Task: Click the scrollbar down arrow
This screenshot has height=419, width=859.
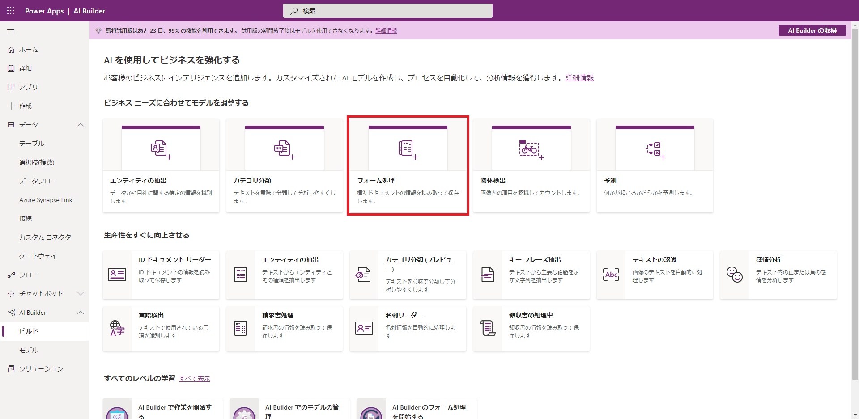Action: [855, 415]
